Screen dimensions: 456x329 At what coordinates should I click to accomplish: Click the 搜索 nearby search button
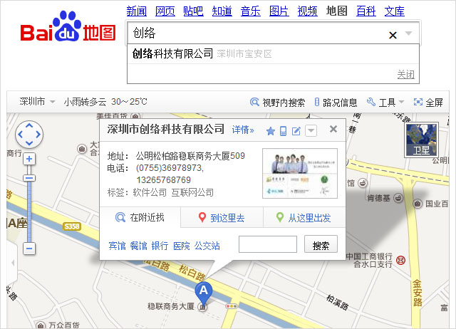click(321, 245)
